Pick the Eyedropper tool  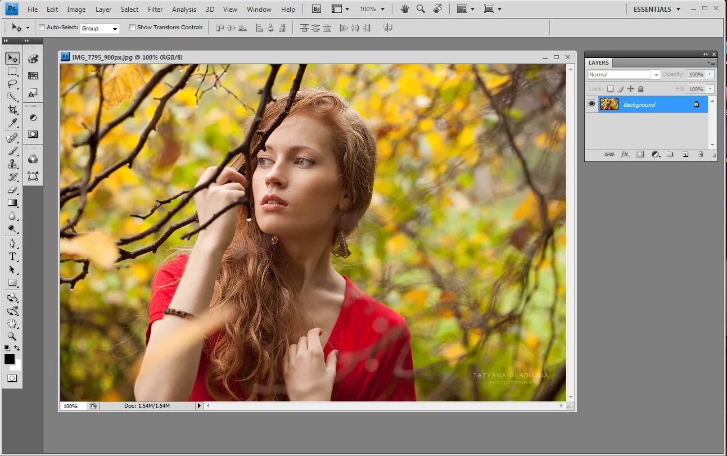[12, 123]
